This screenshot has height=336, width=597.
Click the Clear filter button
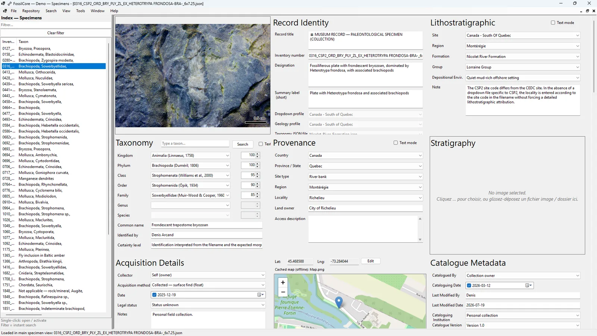pos(56,33)
